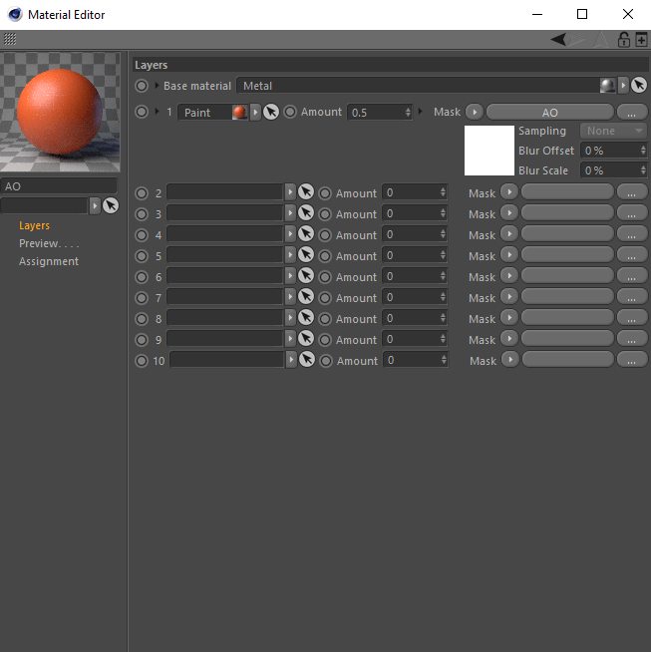Image resolution: width=651 pixels, height=652 pixels.
Task: Click the empty Mask shader button in layer 3
Action: (x=567, y=213)
